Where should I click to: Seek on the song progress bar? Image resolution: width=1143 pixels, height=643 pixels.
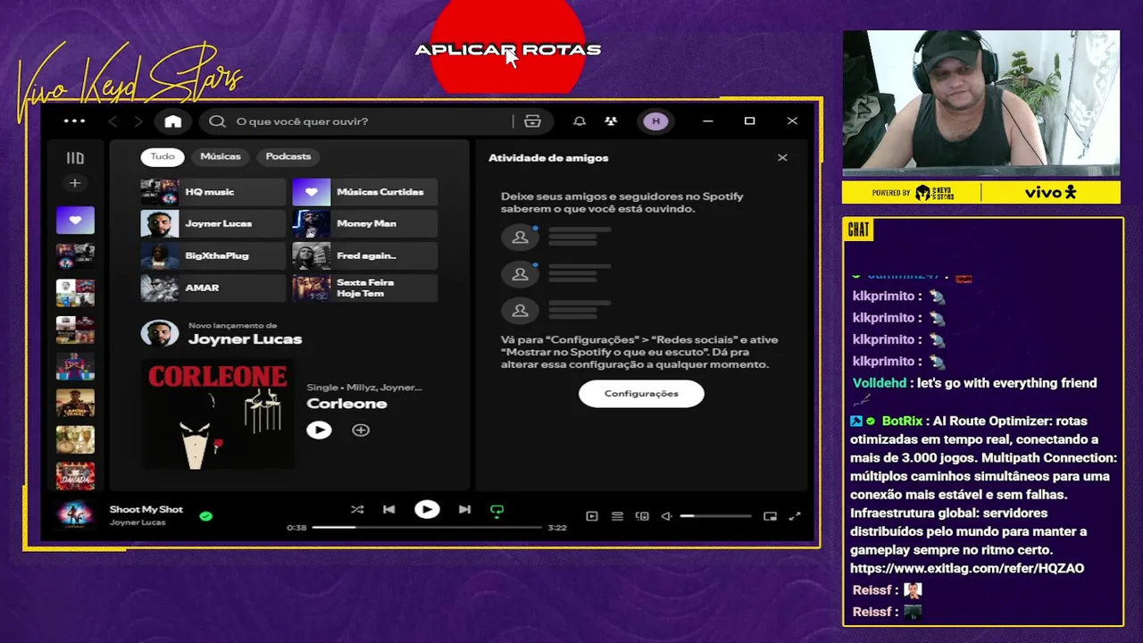(427, 528)
